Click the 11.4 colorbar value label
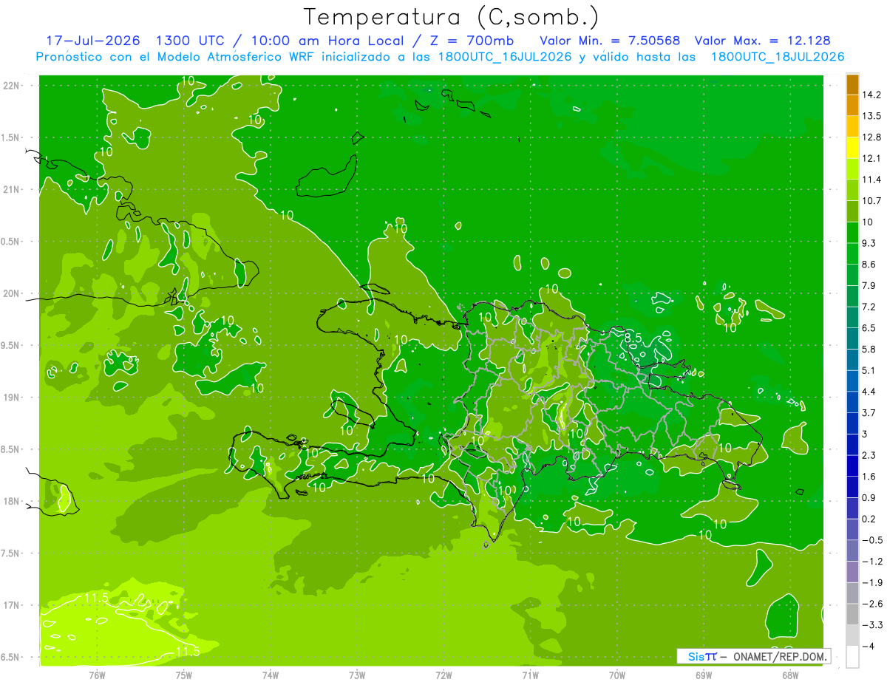887x685 pixels. coord(871,180)
